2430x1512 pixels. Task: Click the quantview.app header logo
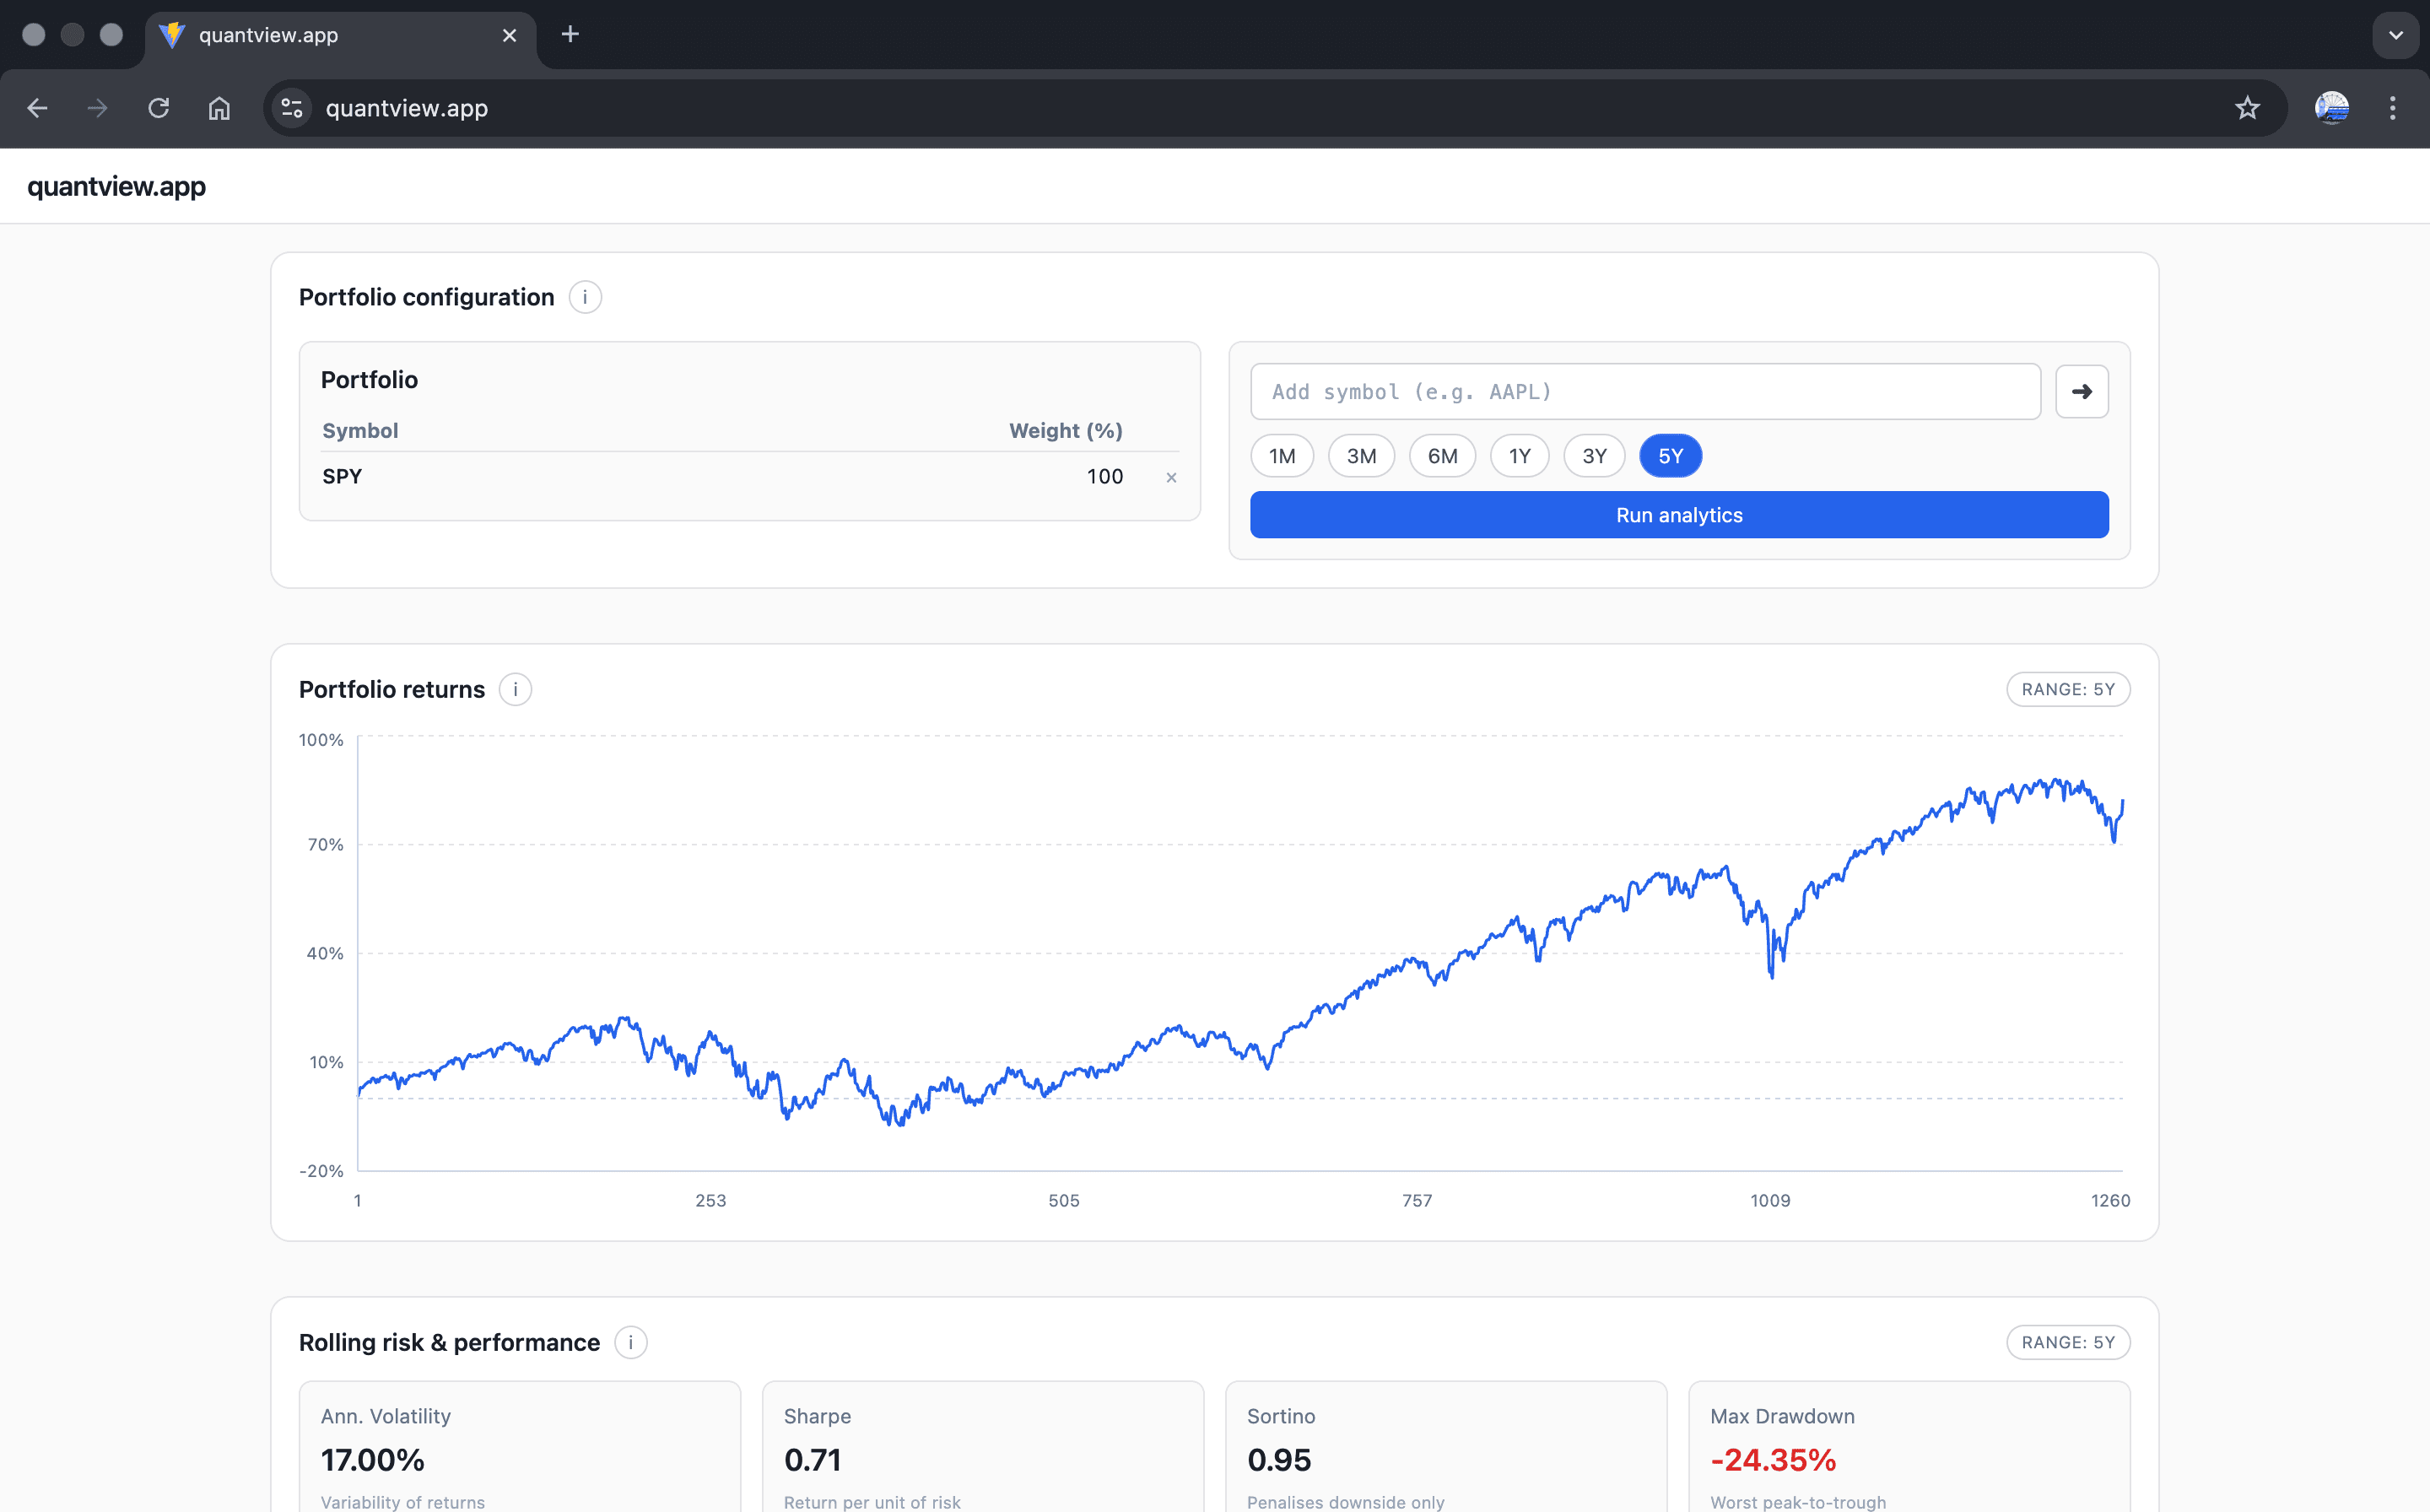pos(116,186)
